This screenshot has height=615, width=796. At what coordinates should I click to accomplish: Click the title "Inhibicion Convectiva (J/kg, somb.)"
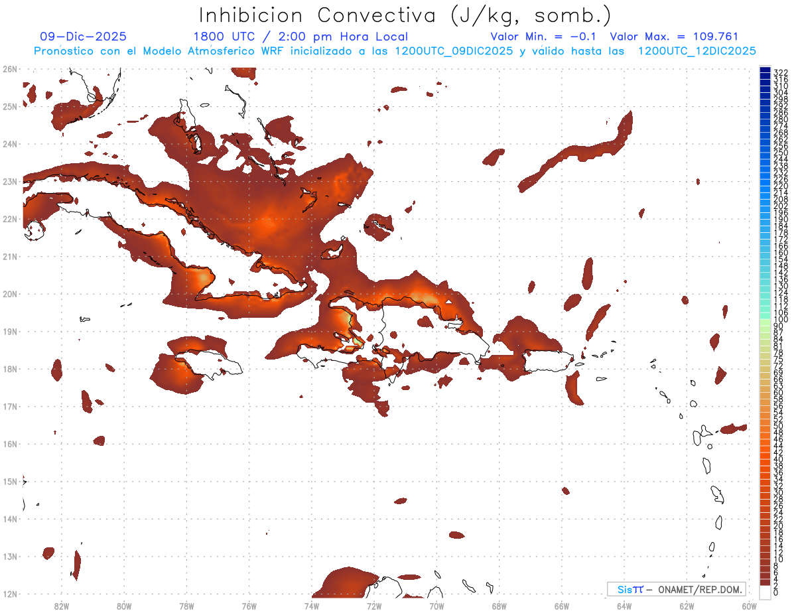tap(405, 15)
